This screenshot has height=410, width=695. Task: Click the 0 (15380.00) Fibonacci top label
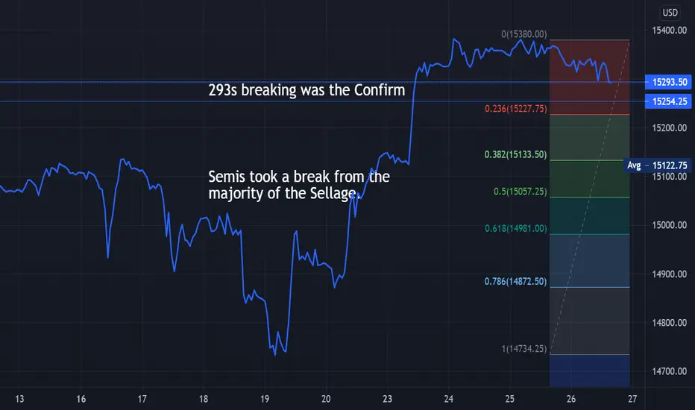coord(524,34)
